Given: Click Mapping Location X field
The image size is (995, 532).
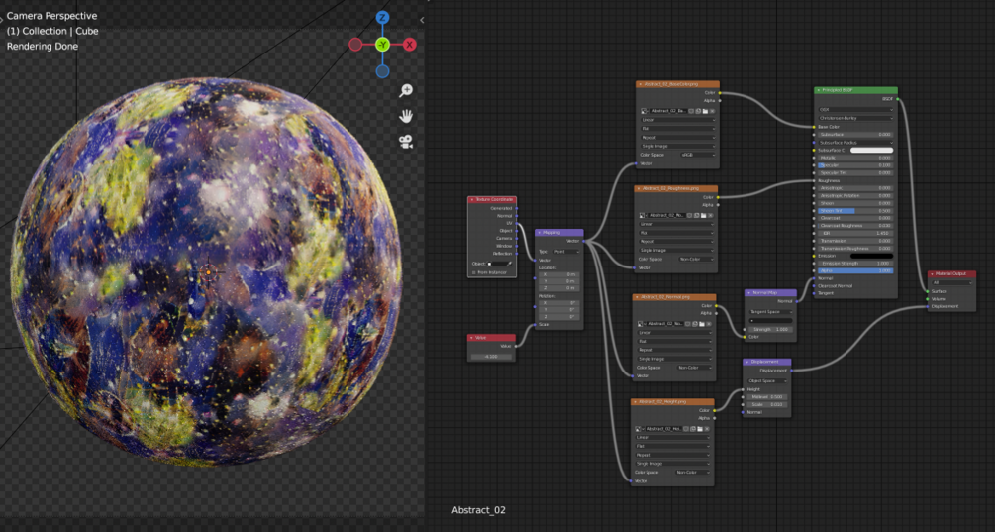Looking at the screenshot, I should 559,274.
